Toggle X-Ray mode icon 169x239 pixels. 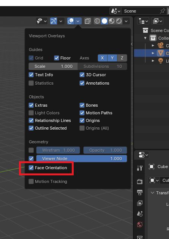[x=88, y=21]
